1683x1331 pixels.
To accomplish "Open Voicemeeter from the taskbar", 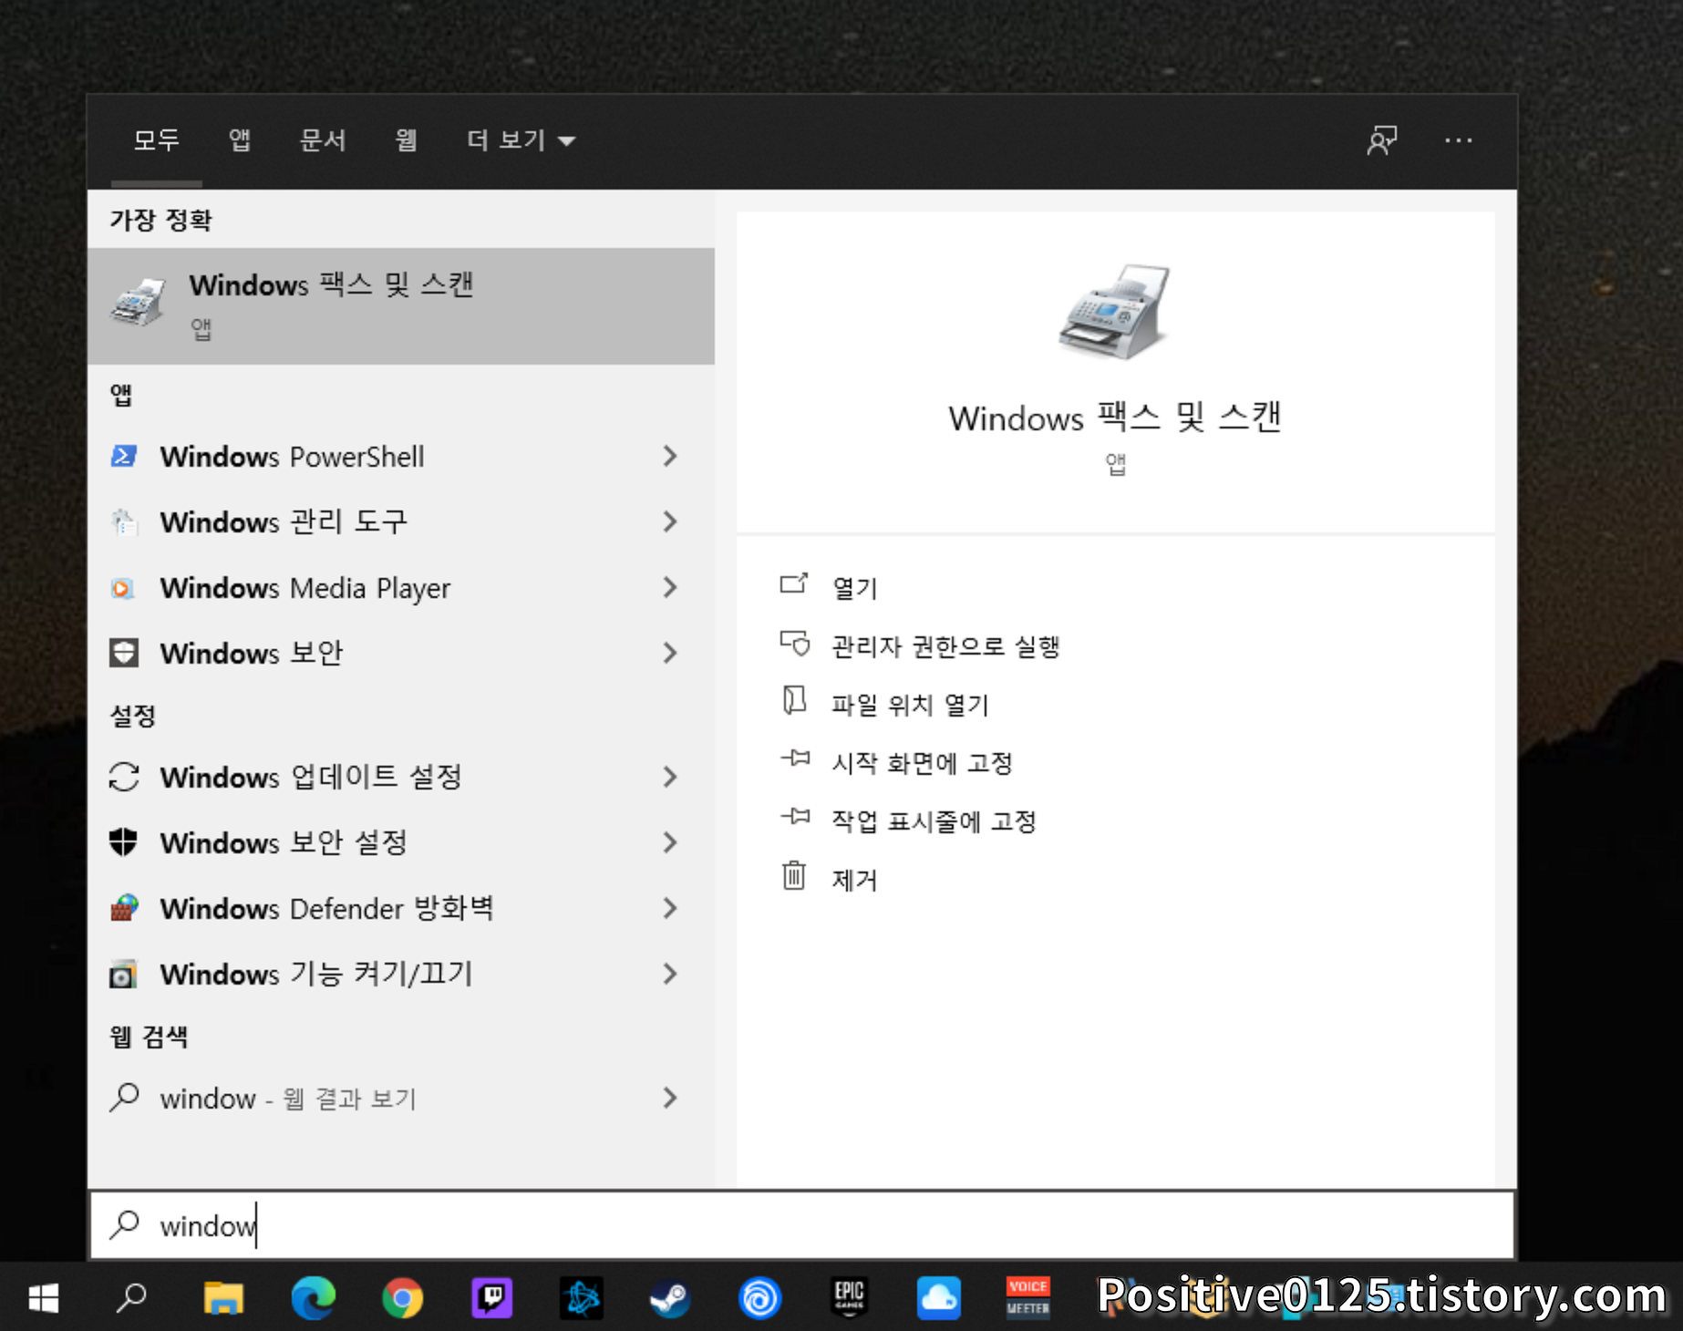I will 1027,1298.
